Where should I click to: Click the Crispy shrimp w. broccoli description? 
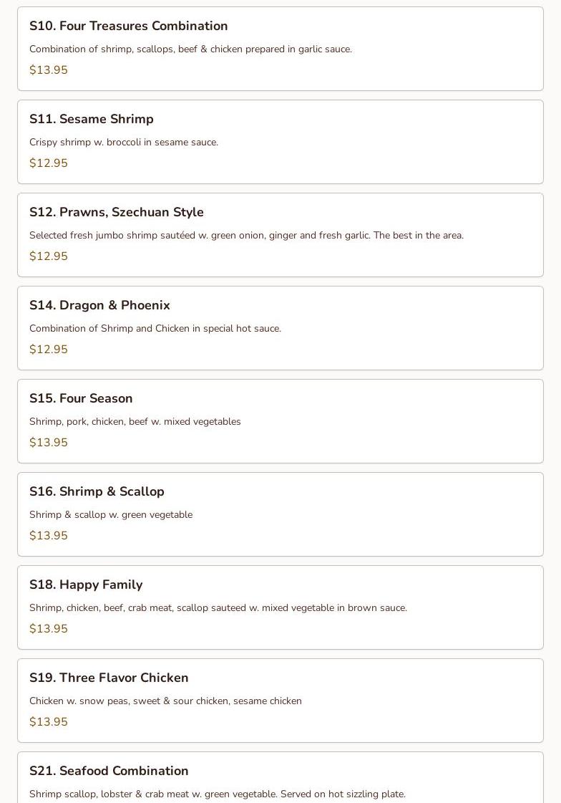pyautogui.click(x=124, y=143)
